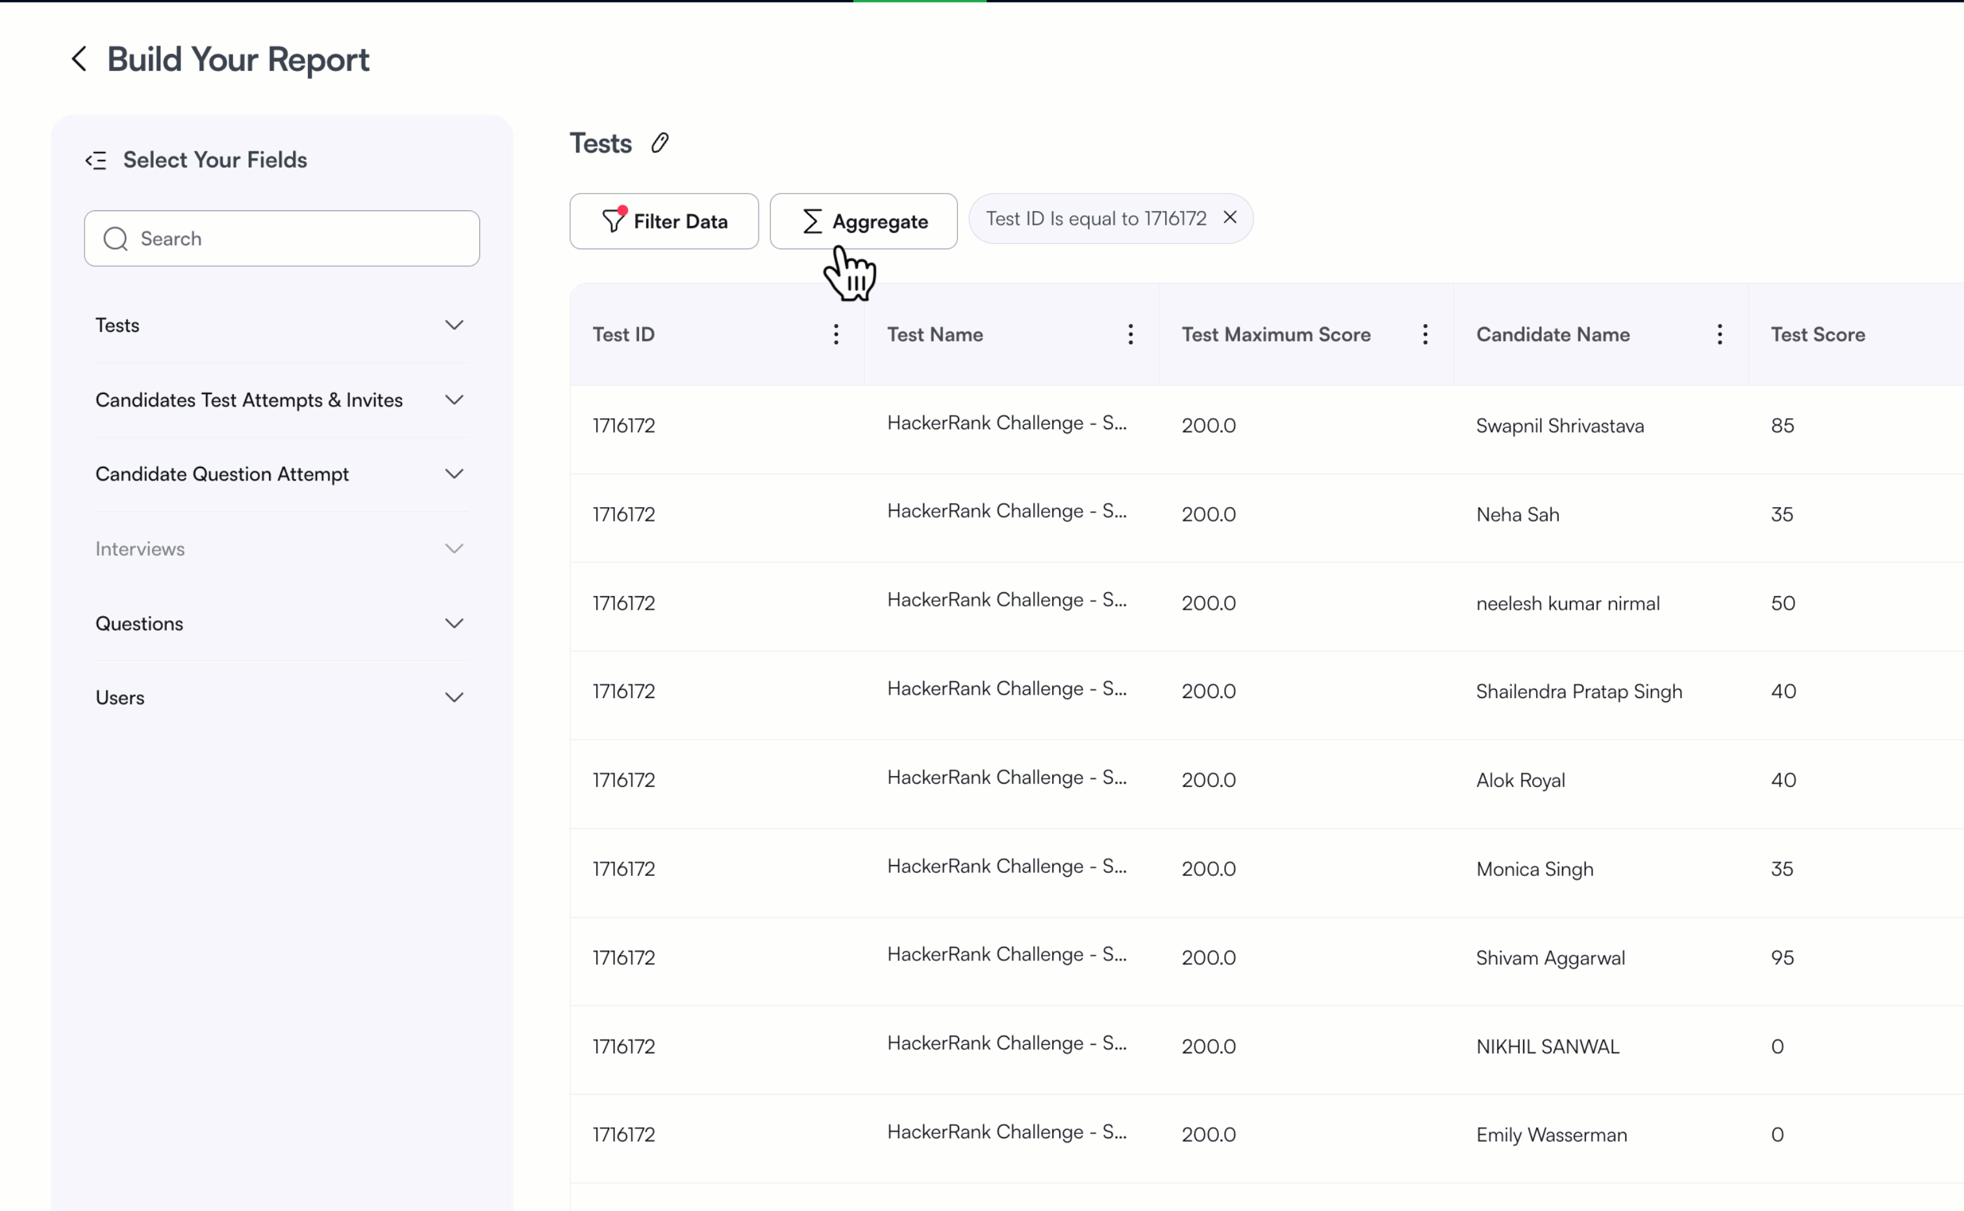Click the Shivam Aggarwal name cell
Viewport: 1964px width, 1211px height.
[x=1550, y=958]
